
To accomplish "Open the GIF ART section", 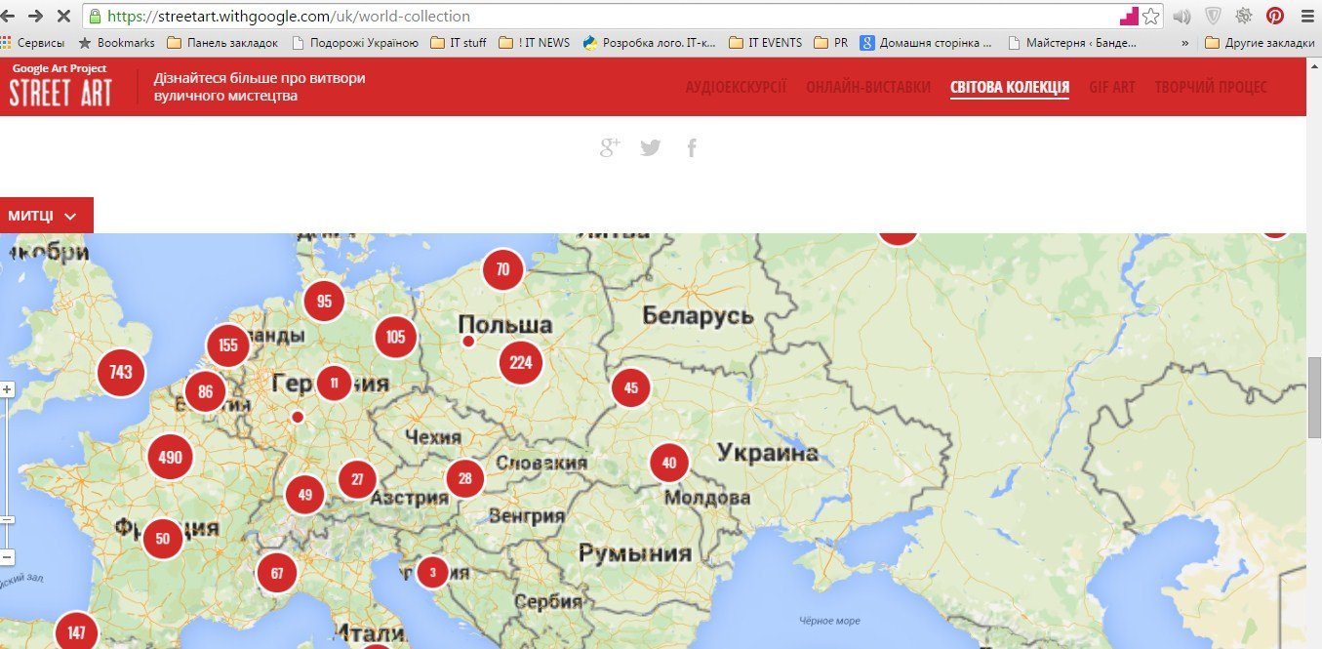I will (x=1111, y=87).
